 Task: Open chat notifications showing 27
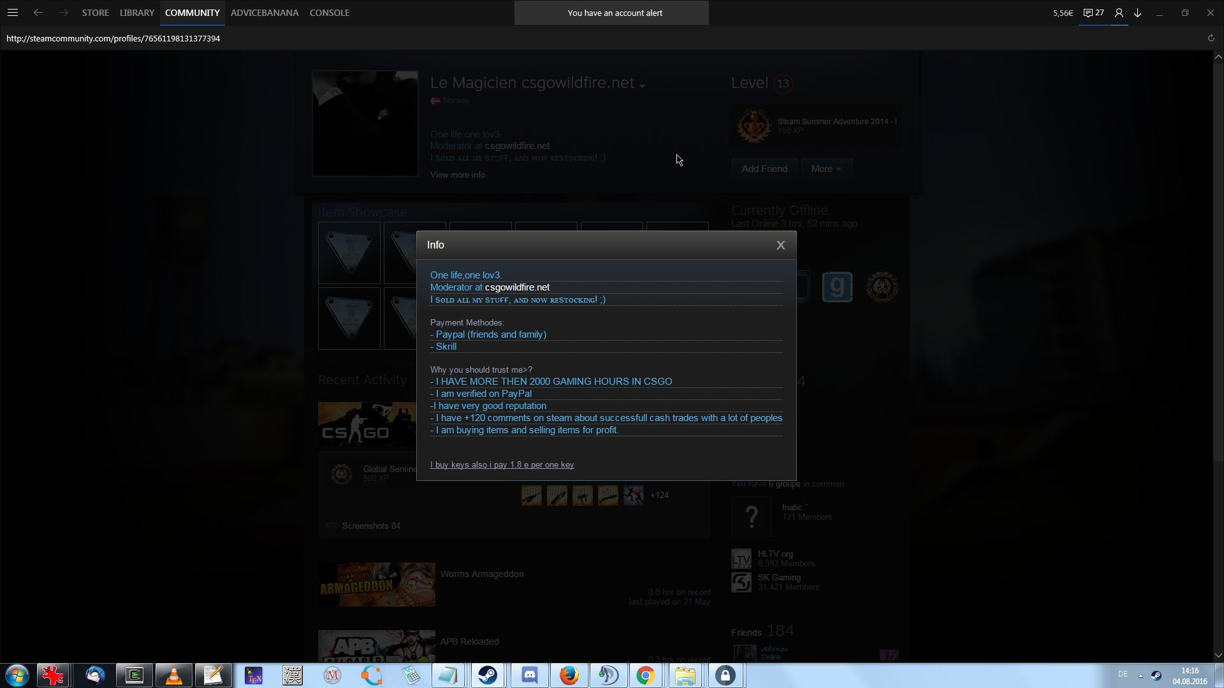(x=1093, y=13)
